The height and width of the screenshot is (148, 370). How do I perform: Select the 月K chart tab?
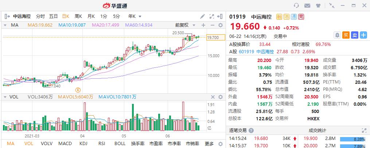[x=91, y=16]
